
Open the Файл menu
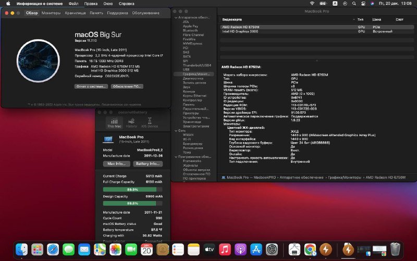coord(73,4)
